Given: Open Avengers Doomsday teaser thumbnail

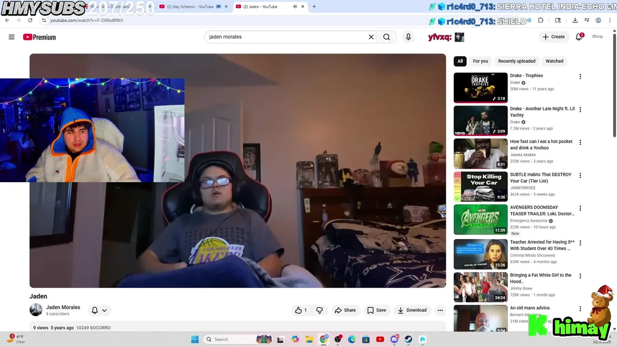Looking at the screenshot, I should click(x=481, y=219).
